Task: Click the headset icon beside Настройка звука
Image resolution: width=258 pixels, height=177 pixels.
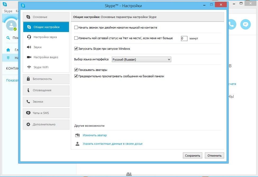Action: pyautogui.click(x=29, y=37)
